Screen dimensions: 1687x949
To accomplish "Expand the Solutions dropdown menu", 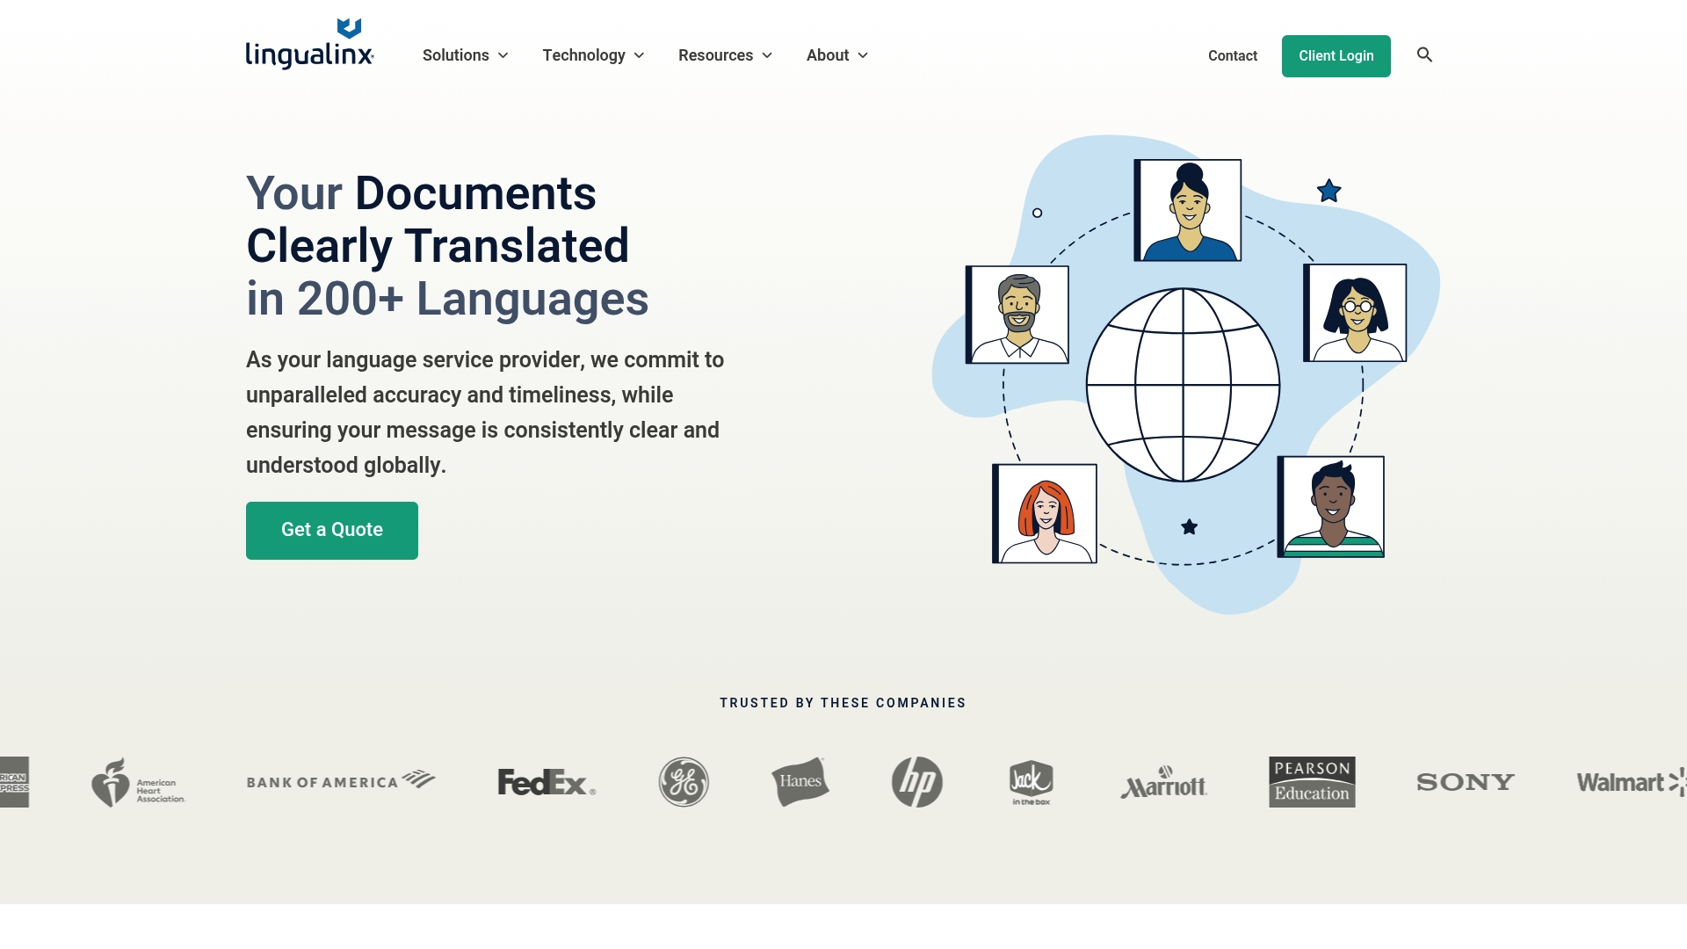I will (x=464, y=54).
